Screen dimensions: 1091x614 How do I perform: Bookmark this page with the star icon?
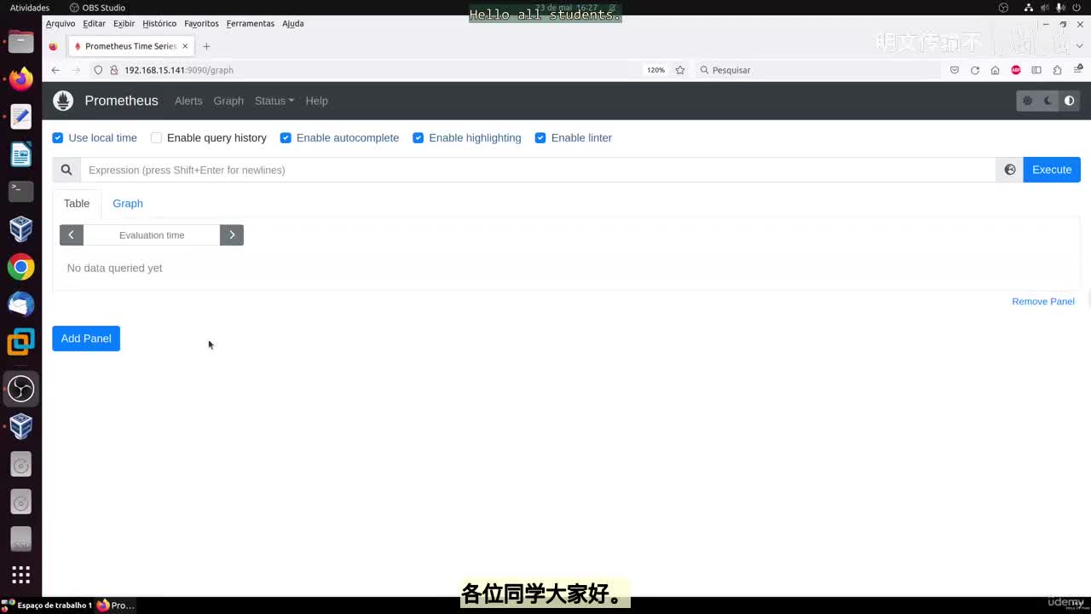pyautogui.click(x=680, y=70)
